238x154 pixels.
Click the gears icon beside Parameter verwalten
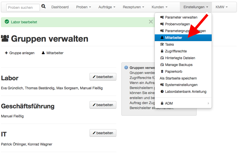point(162,17)
